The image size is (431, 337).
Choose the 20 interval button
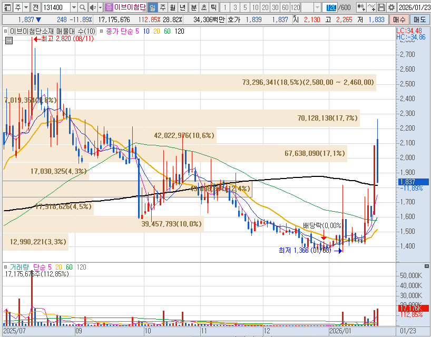[x=265, y=7]
